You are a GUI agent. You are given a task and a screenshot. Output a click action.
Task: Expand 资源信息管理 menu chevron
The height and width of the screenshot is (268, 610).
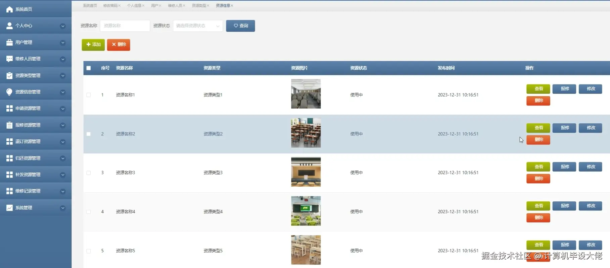[62, 92]
